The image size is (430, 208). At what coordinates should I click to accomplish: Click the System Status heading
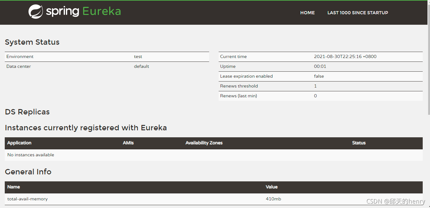[x=32, y=42]
